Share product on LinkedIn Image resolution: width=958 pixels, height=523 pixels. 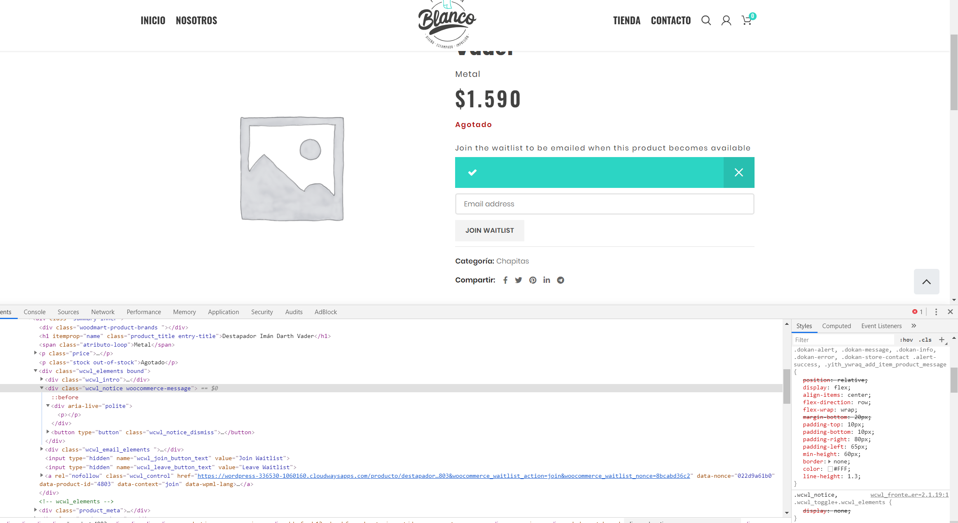[547, 280]
